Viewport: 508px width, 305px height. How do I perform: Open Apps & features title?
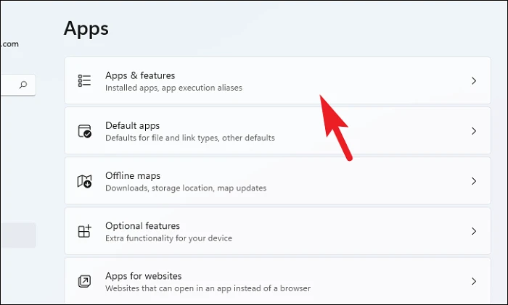coord(140,75)
